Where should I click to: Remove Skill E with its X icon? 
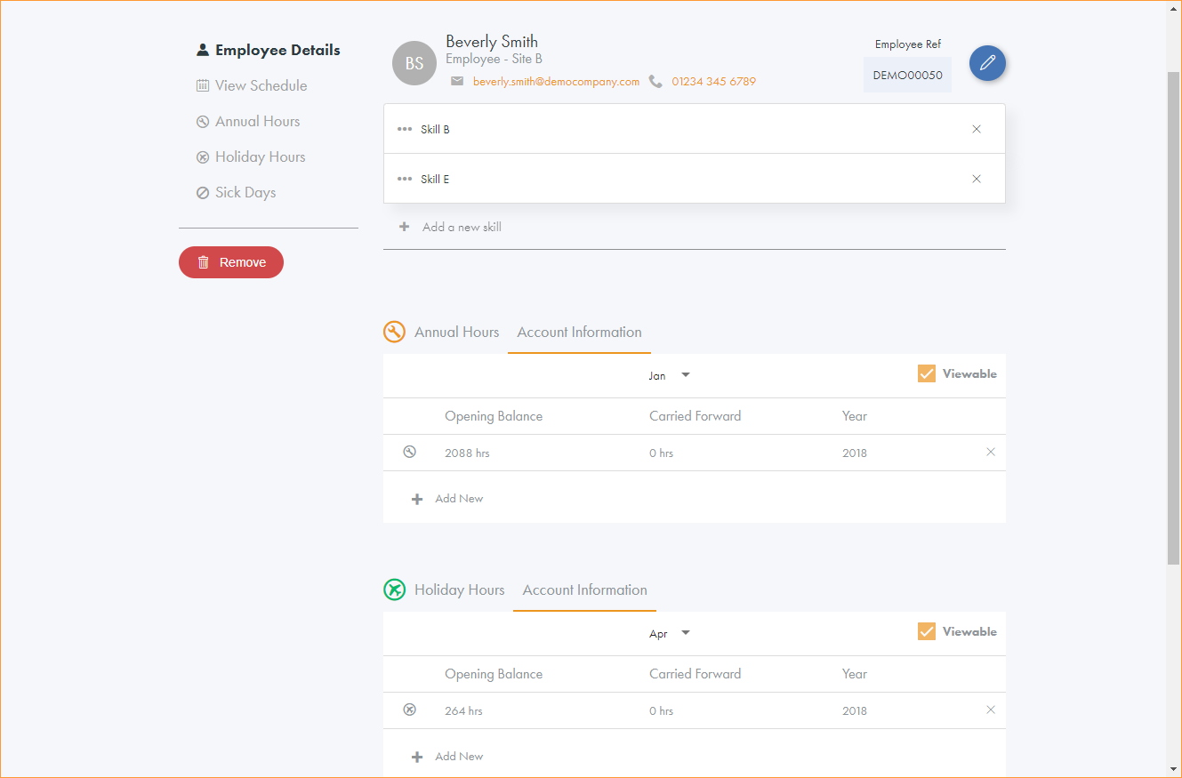pos(977,179)
